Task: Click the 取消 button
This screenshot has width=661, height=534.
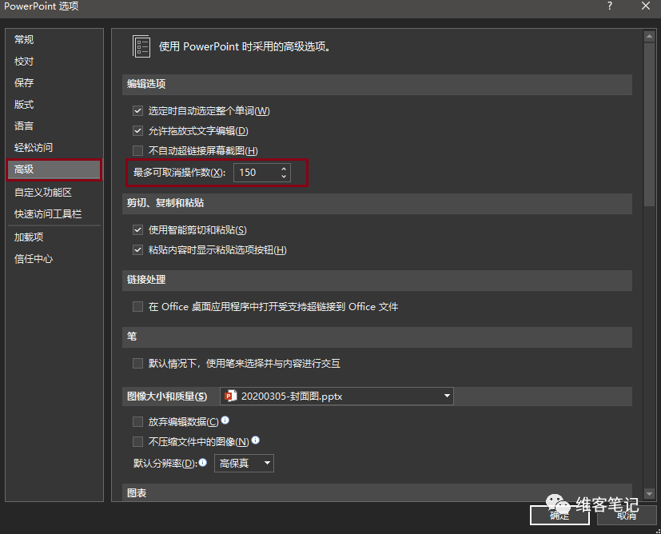Action: coord(627,516)
